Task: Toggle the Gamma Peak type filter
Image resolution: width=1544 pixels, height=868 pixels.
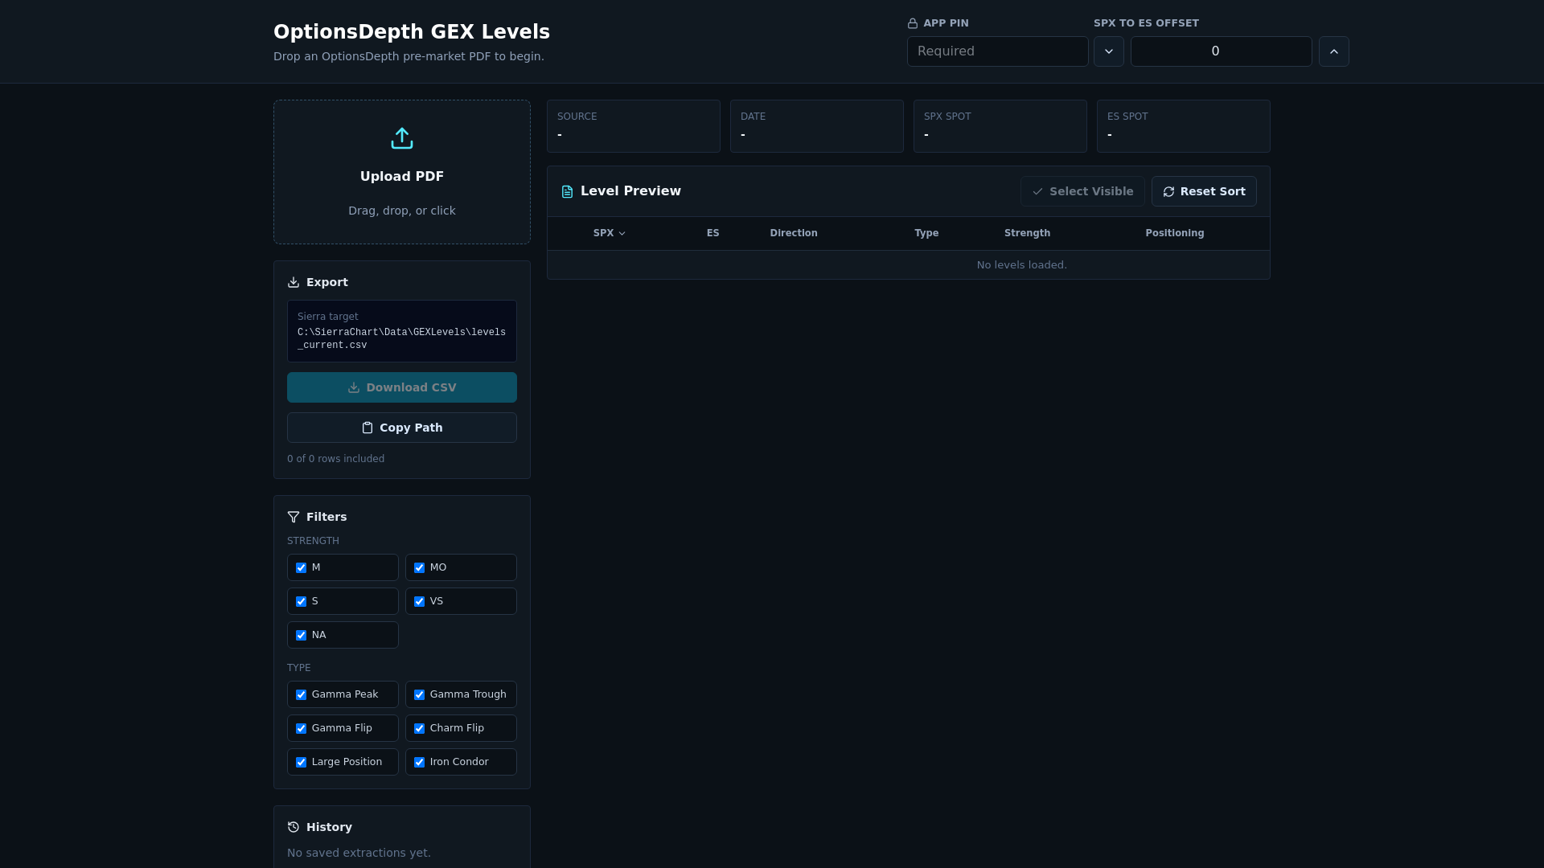Action: [x=302, y=694]
